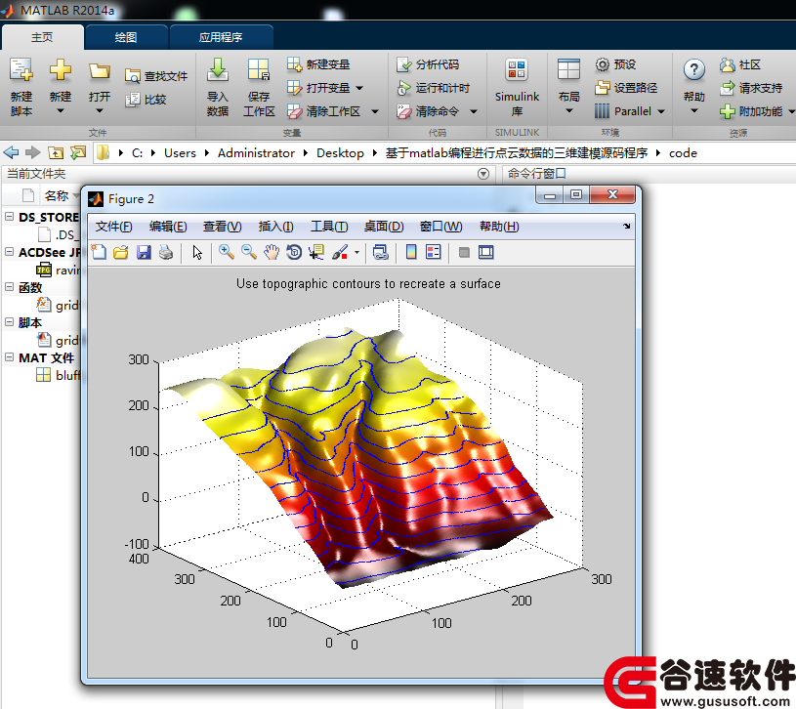Select the Rotate 3D tool
Image resolution: width=796 pixels, height=709 pixels.
(x=294, y=252)
